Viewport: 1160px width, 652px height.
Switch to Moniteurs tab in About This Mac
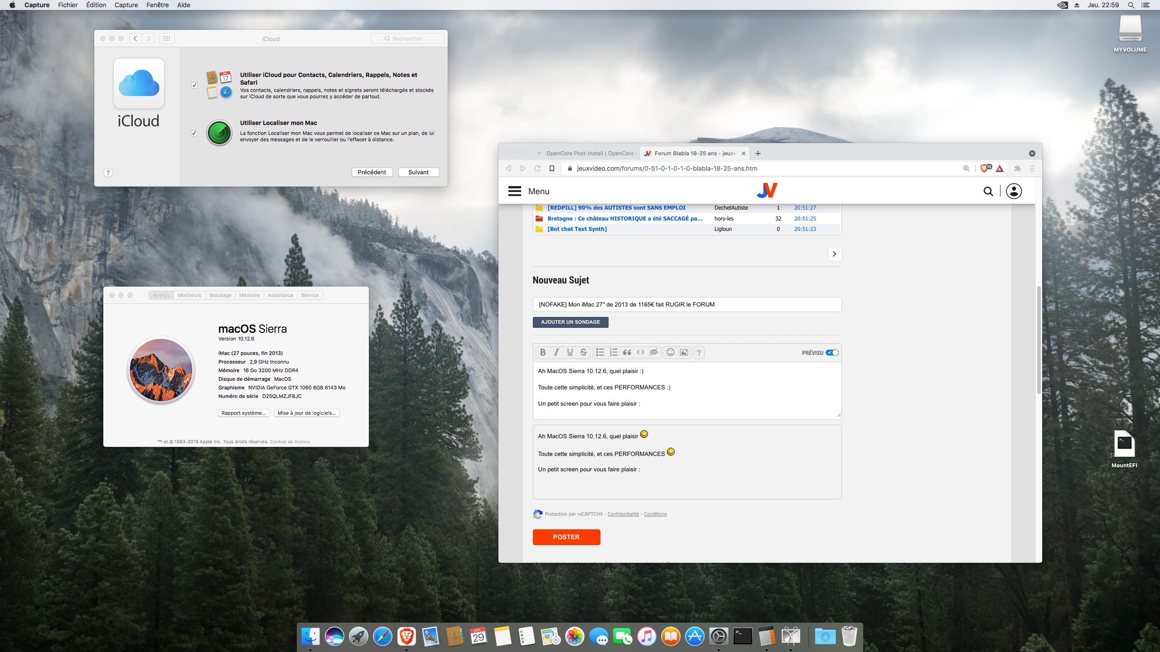point(189,295)
